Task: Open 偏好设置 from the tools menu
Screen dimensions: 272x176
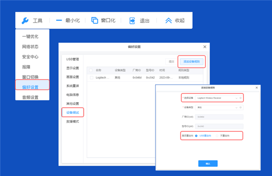Action: tap(32, 85)
